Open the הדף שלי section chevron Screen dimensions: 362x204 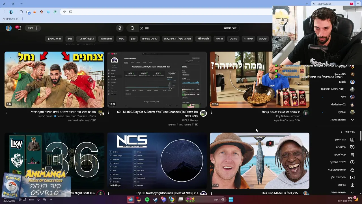click(342, 132)
